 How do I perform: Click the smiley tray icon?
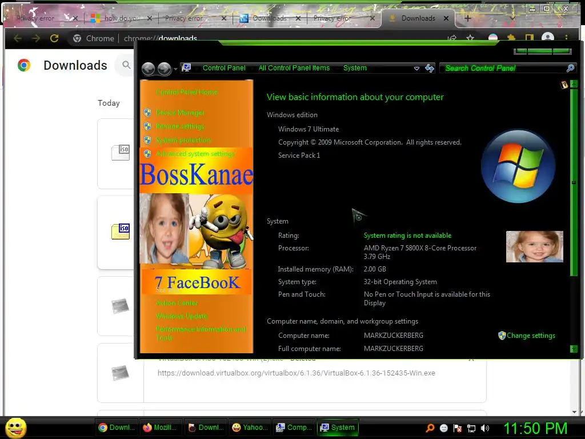click(x=443, y=428)
